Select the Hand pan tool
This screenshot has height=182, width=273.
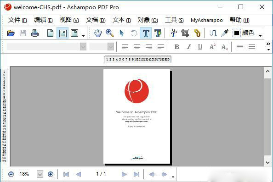click(98, 33)
